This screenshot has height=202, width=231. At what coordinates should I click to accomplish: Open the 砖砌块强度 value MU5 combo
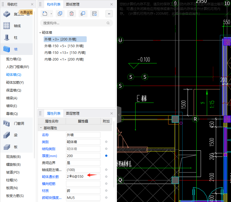pos(83,198)
